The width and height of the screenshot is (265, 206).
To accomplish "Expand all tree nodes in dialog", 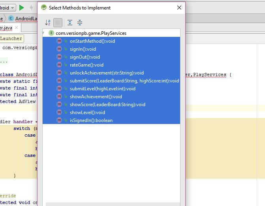I will 70,23.
